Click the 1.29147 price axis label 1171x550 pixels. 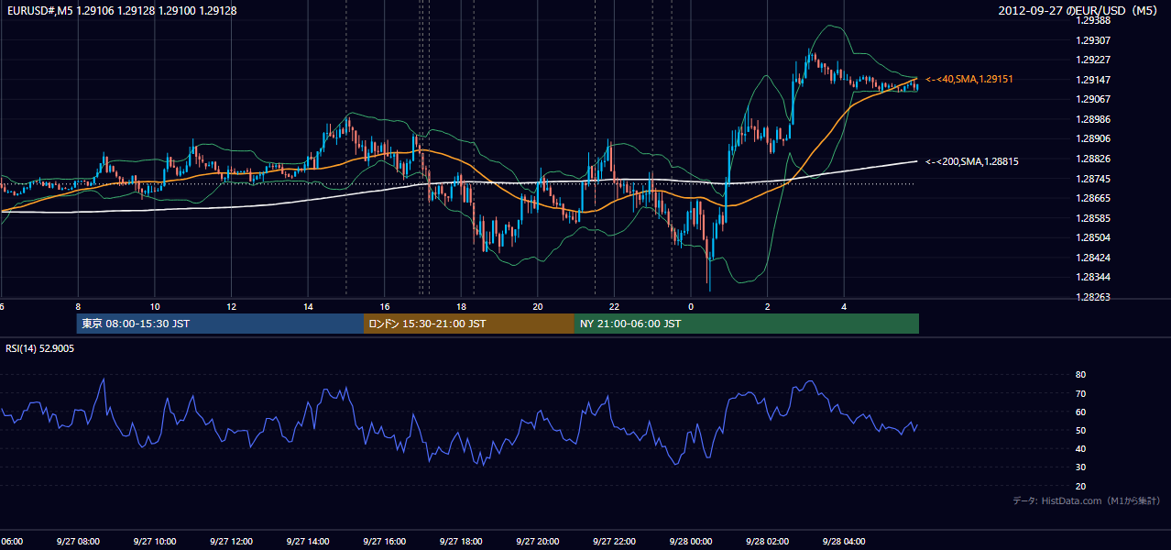[x=1093, y=80]
